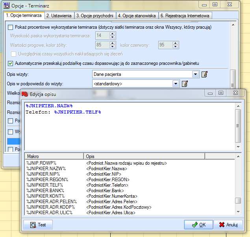Expand the Opis w podpowiedzi do wizyty dropdown
Image resolution: width=250 pixels, height=237 pixels.
pyautogui.click(x=176, y=84)
